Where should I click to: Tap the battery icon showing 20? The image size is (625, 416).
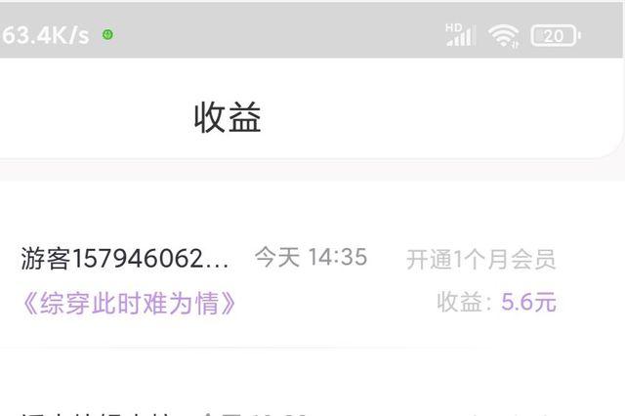pyautogui.click(x=556, y=36)
